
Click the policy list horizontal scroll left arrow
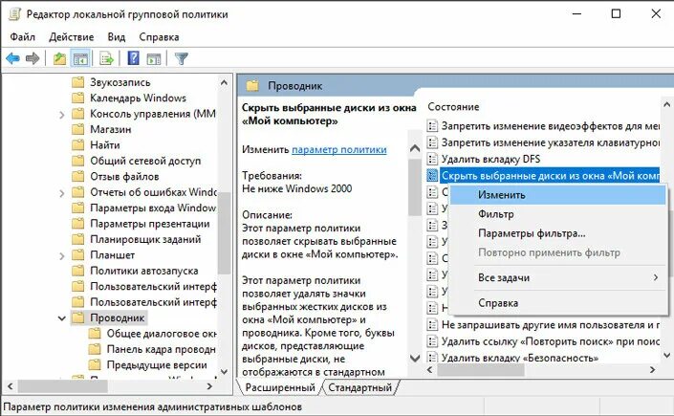[x=430, y=369]
